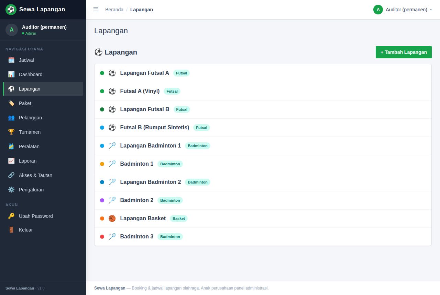Image resolution: width=440 pixels, height=295 pixels.
Task: Click the soccer ball icon of Lapangan Futsal B
Action: click(112, 109)
